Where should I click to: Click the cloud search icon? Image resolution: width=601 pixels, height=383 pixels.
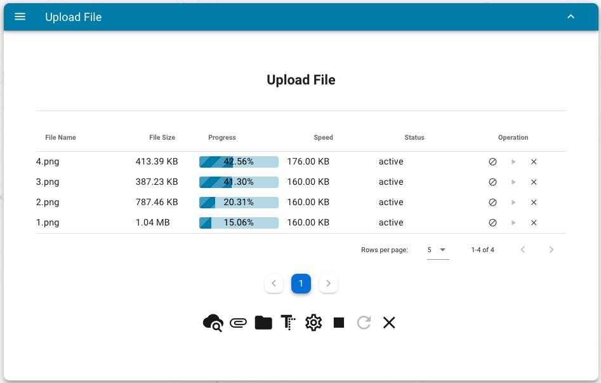tap(213, 323)
